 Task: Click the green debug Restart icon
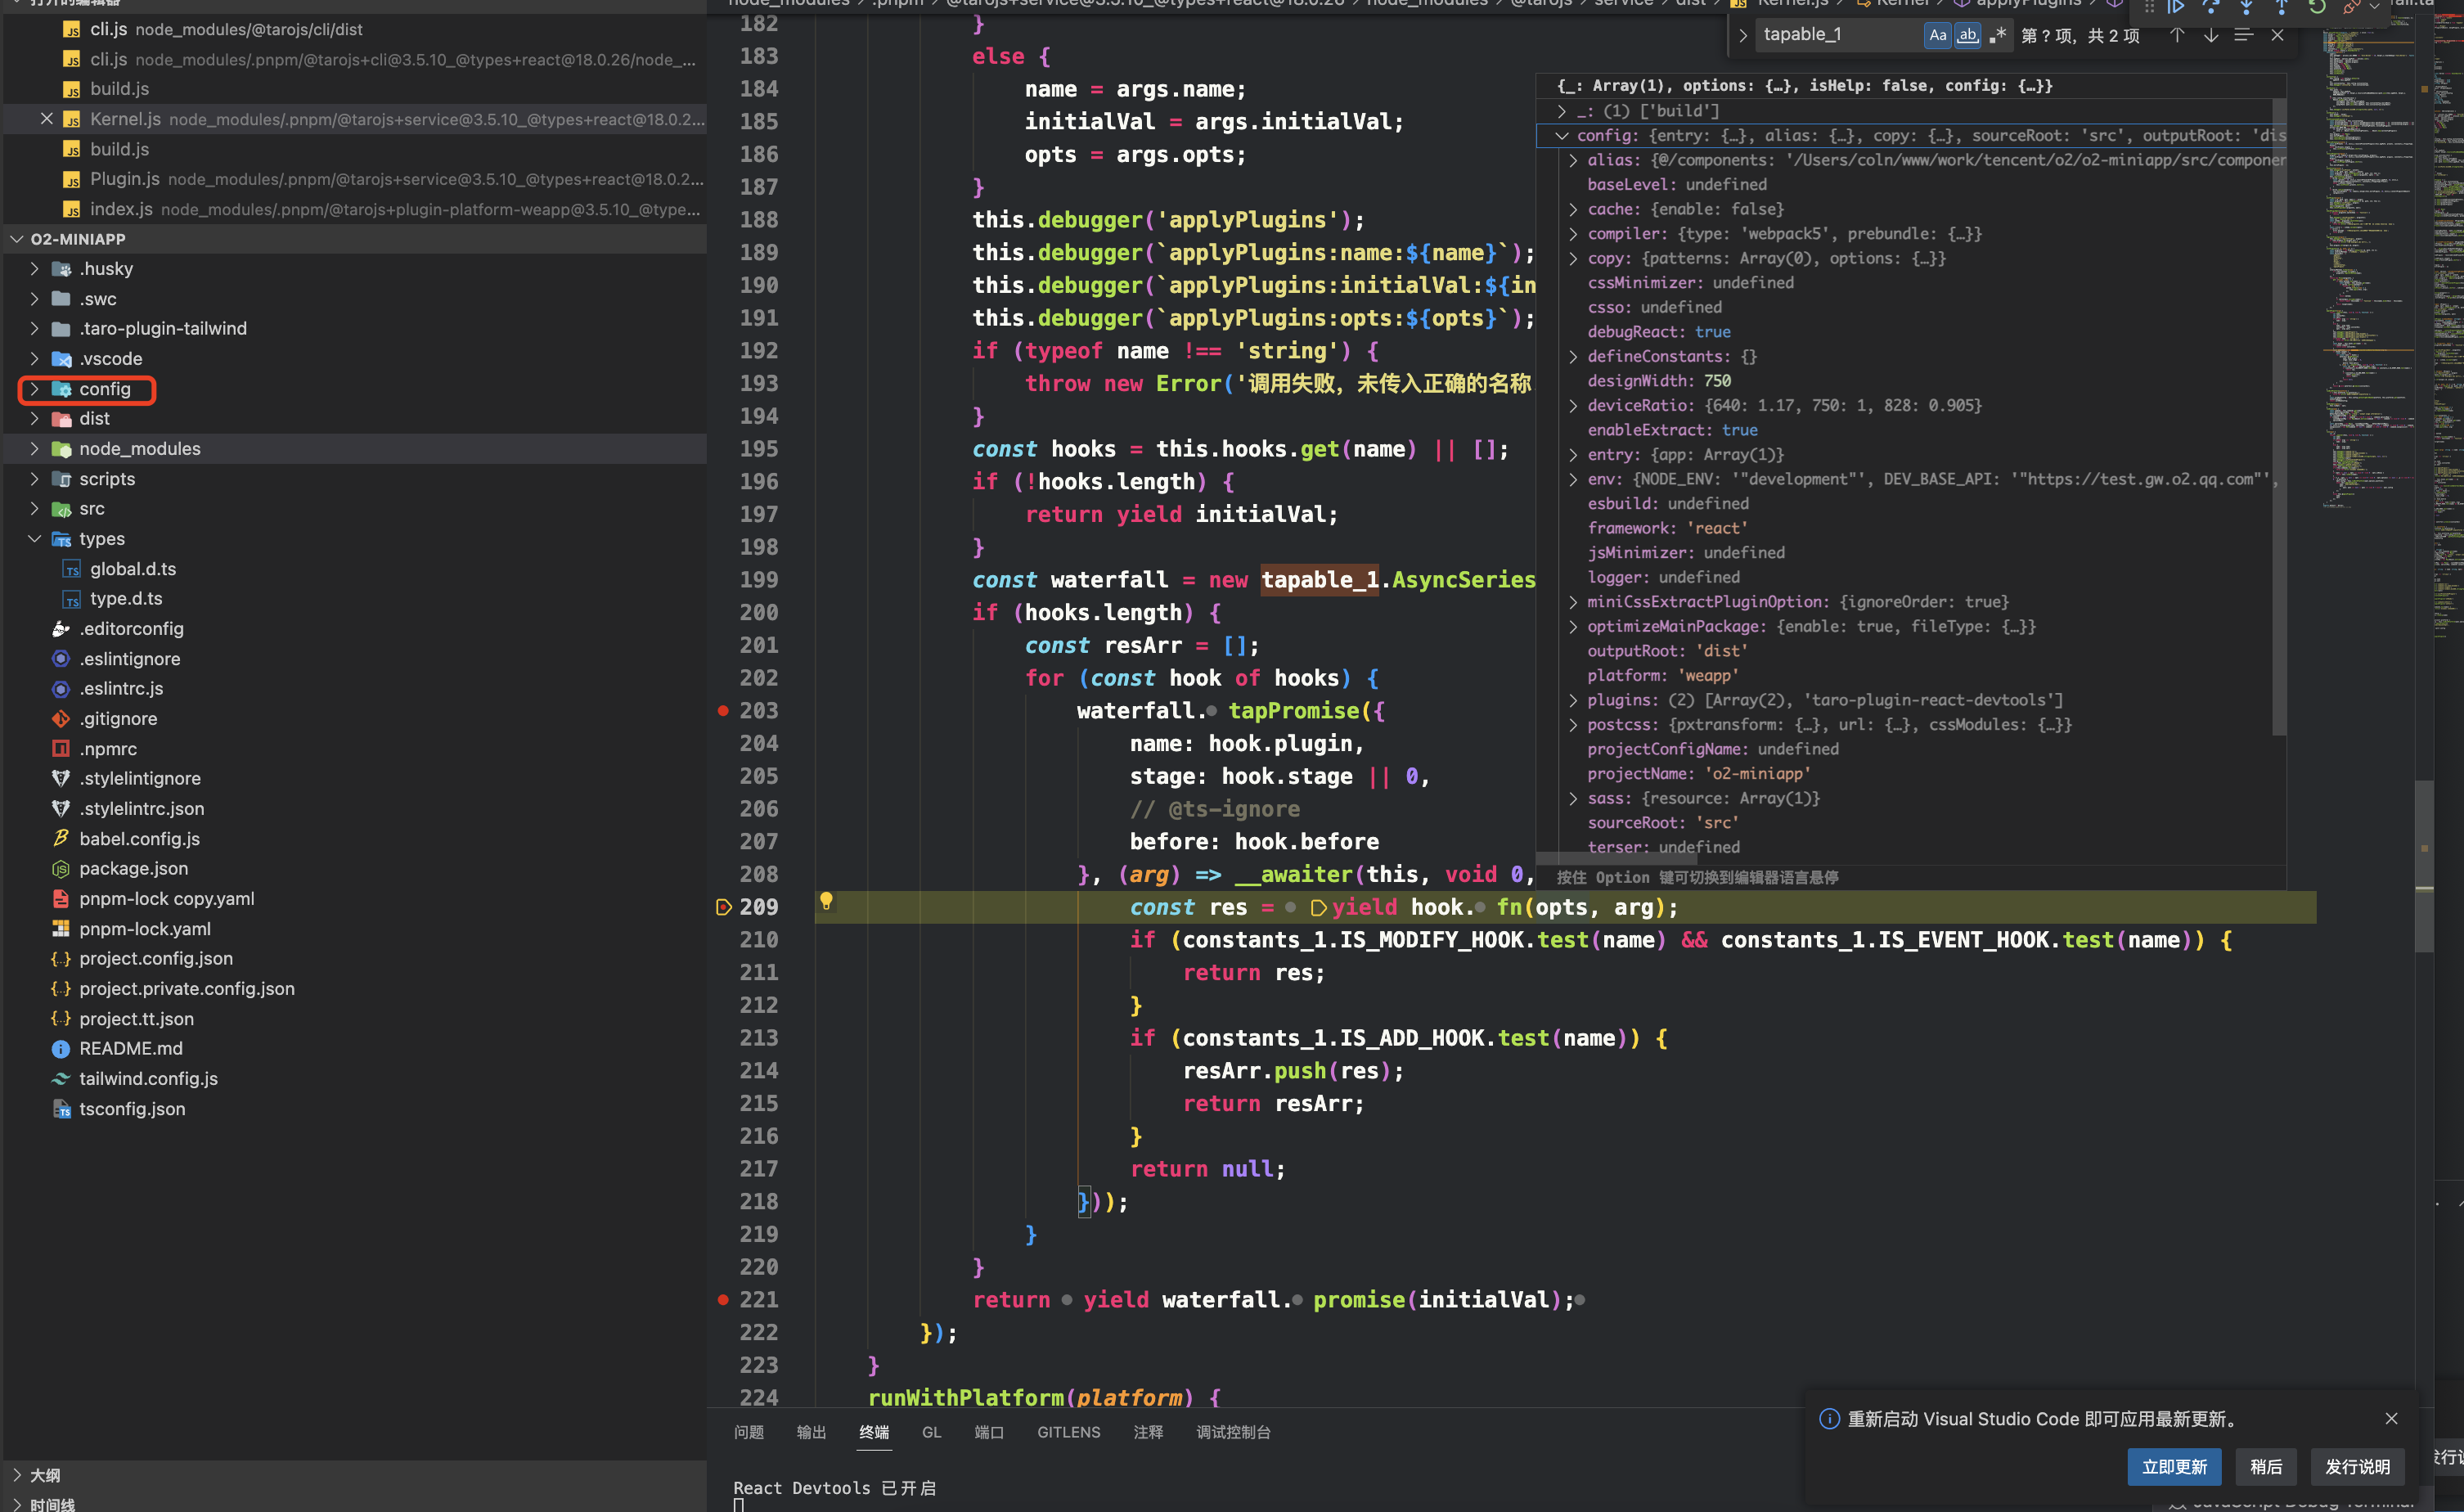pos(2316,6)
